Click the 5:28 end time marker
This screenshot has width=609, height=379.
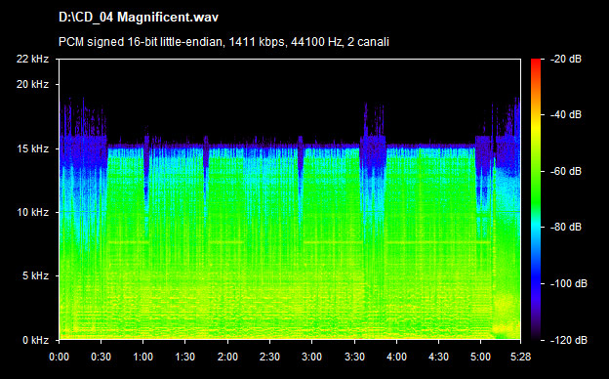520,357
